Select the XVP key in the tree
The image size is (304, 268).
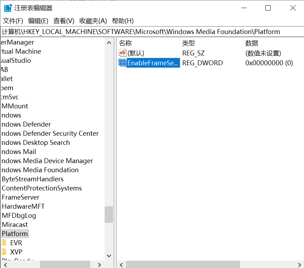pyautogui.click(x=16, y=252)
